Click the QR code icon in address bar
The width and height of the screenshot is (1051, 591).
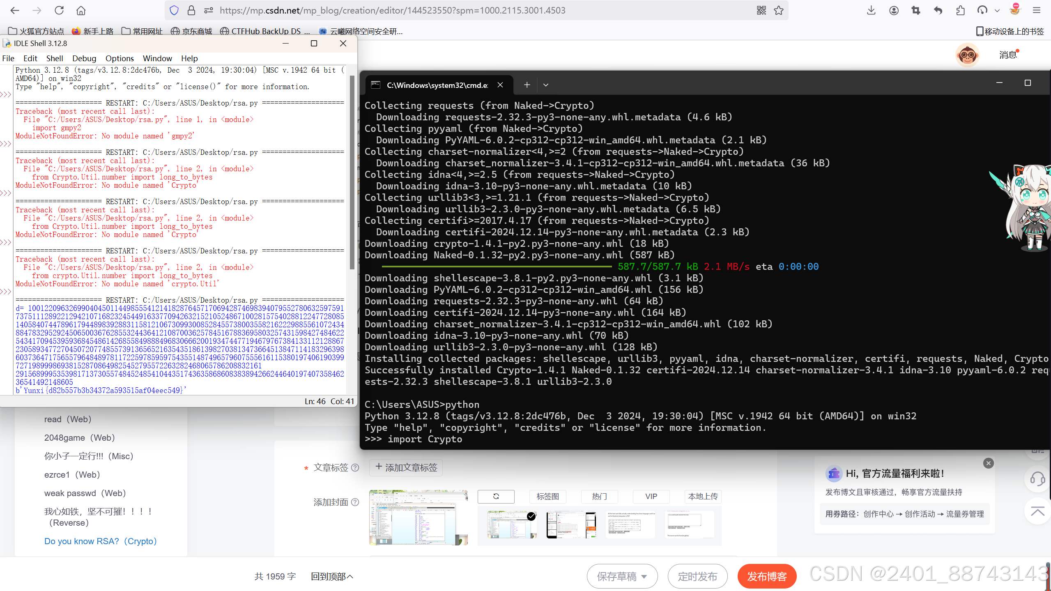[761, 10]
